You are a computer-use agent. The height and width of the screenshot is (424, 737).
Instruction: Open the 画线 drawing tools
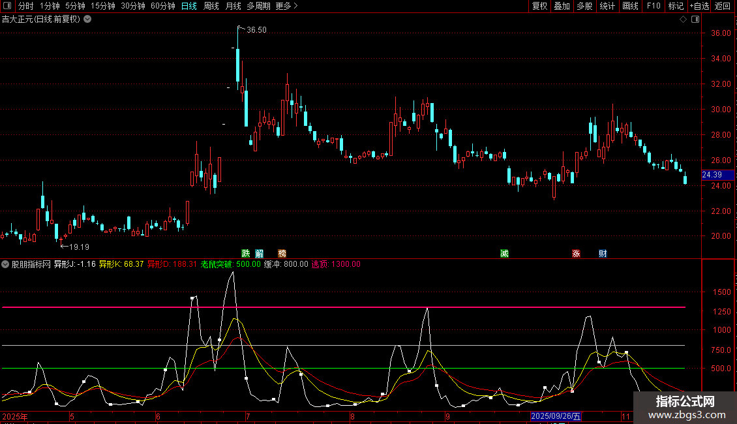630,6
